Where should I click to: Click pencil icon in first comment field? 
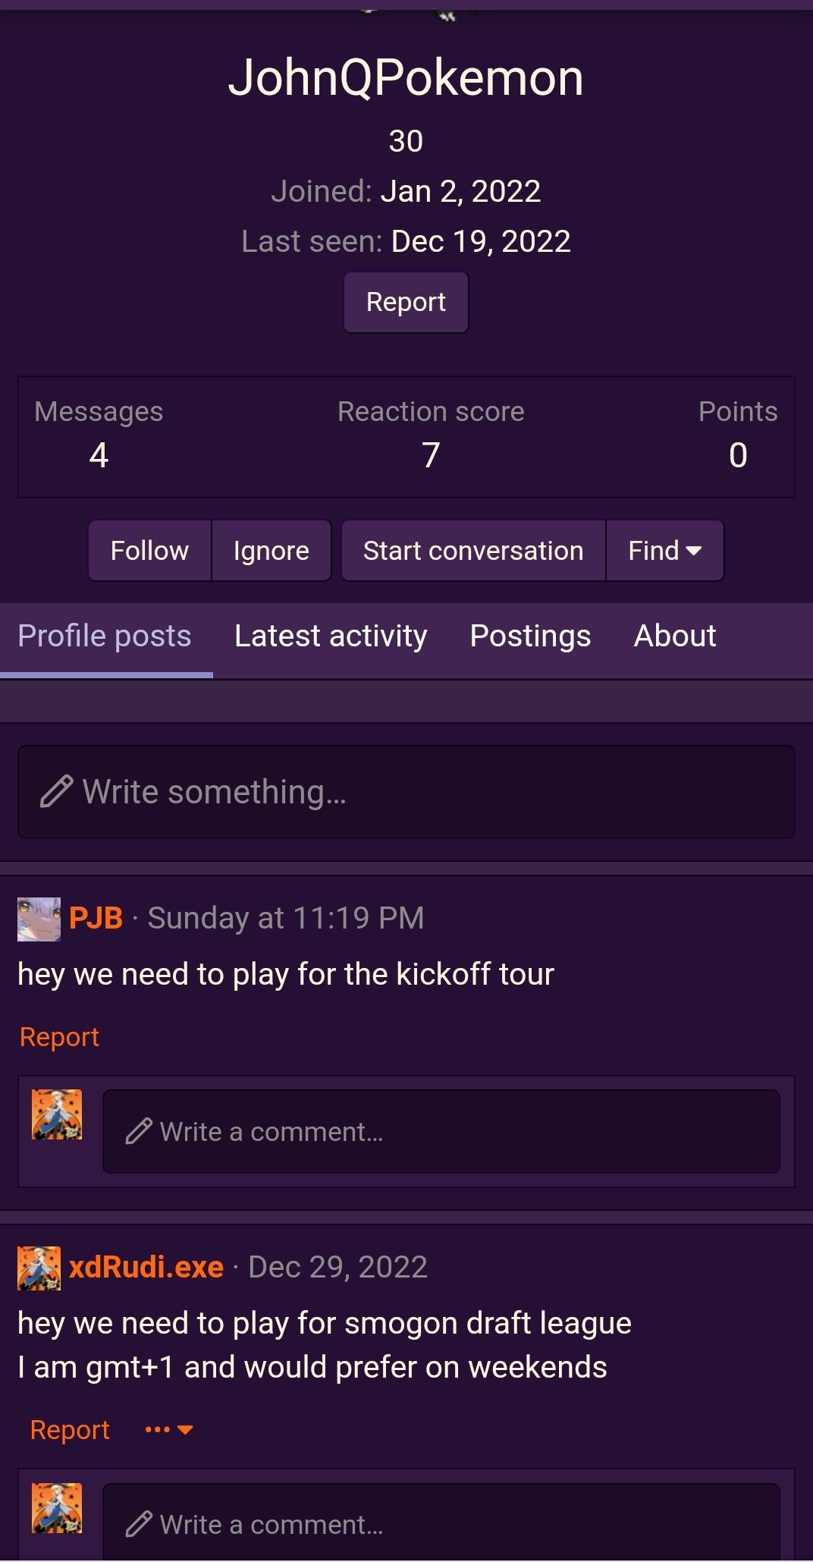[x=139, y=1131]
